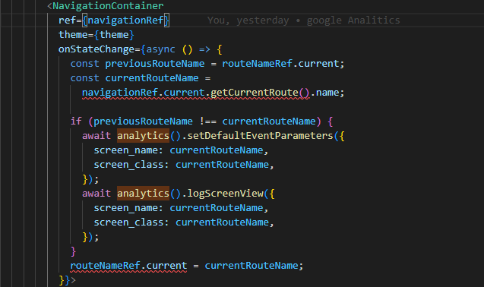The height and width of the screenshot is (287, 484).
Task: Click first highlighted analytics call
Action: [x=143, y=136]
